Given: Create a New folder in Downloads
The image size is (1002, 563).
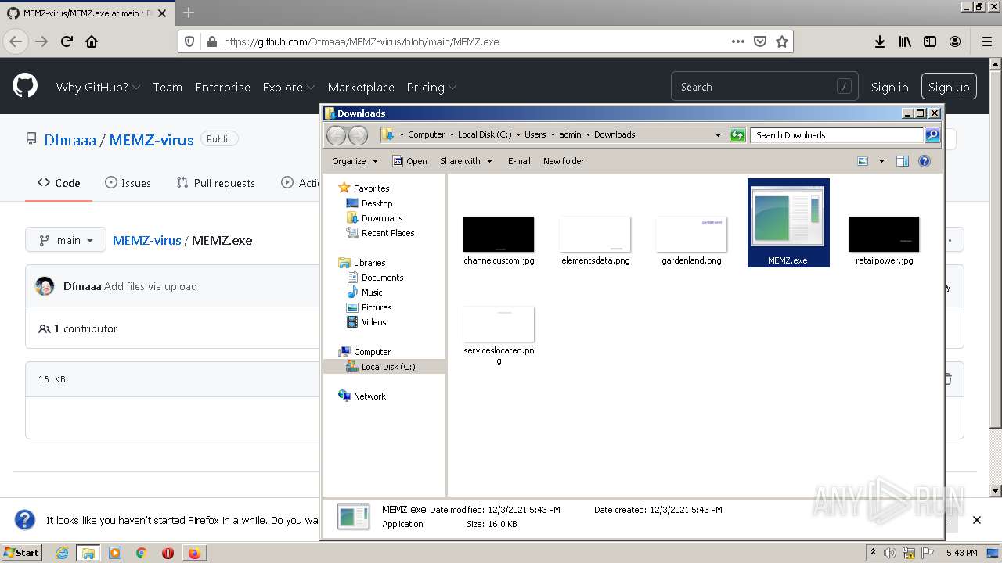Looking at the screenshot, I should pos(564,161).
